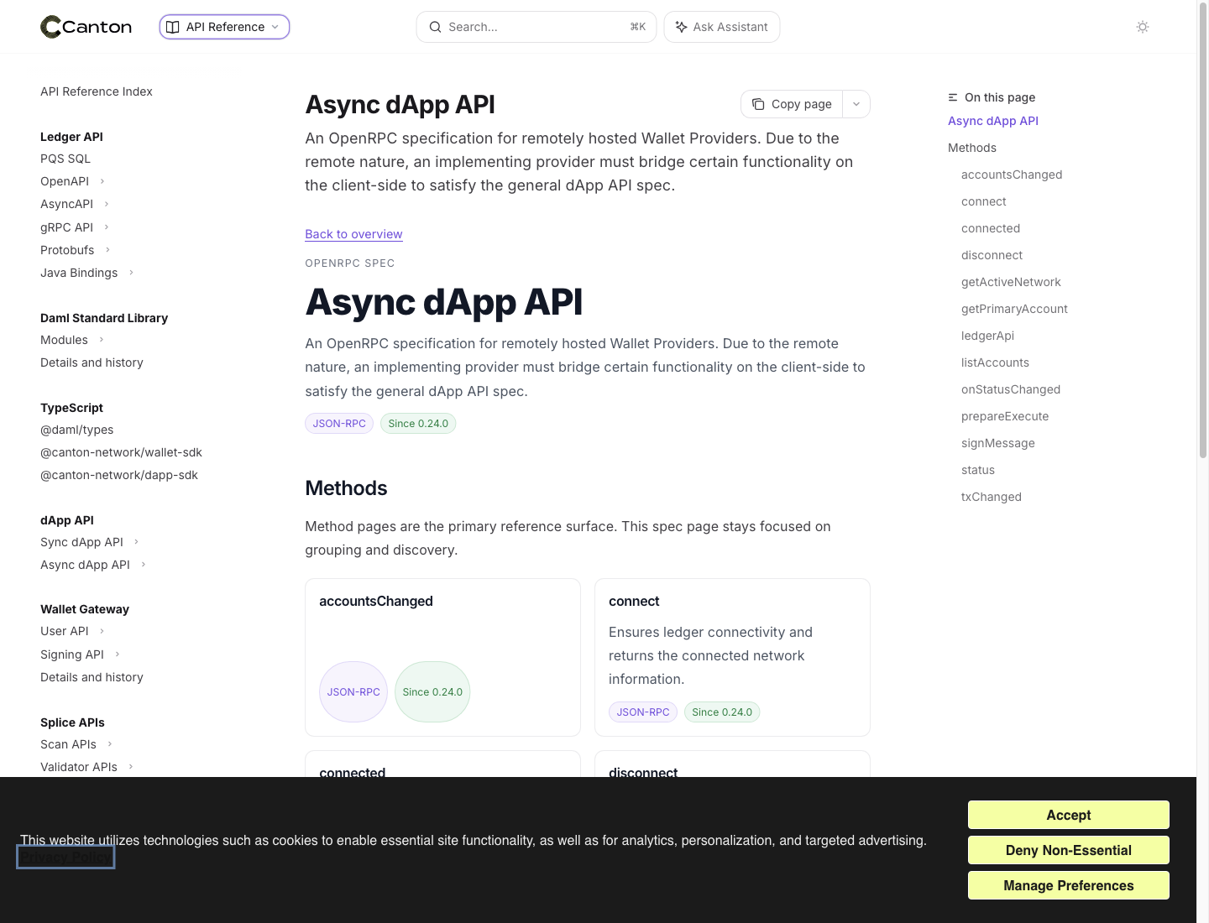Open Manage Preferences for cookies

click(x=1068, y=885)
